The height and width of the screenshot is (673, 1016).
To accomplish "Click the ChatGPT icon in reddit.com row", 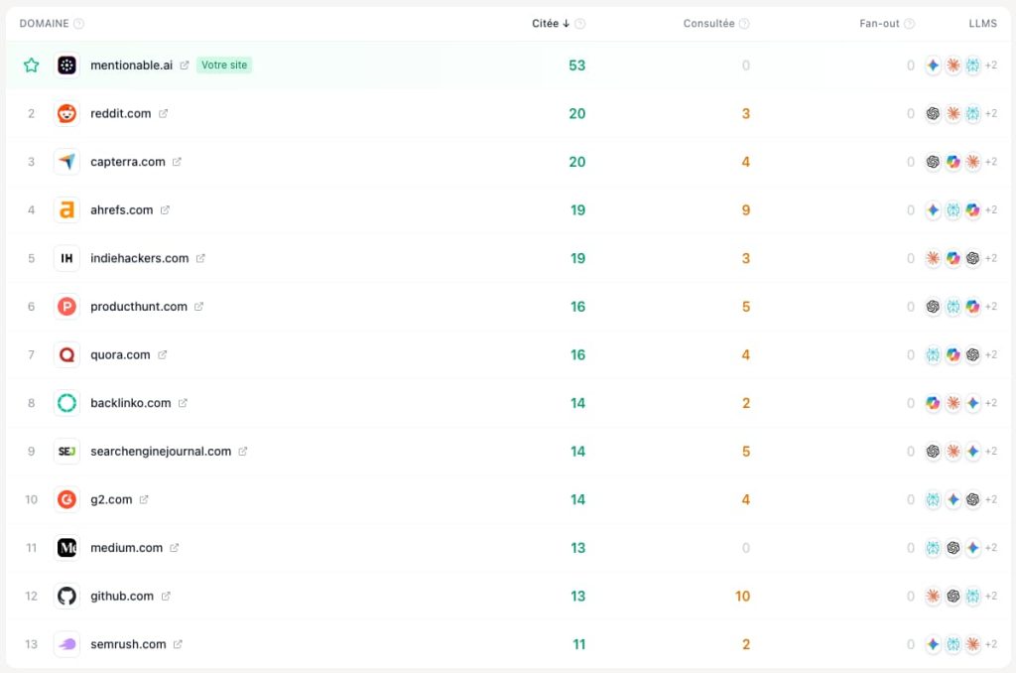I will [x=933, y=113].
